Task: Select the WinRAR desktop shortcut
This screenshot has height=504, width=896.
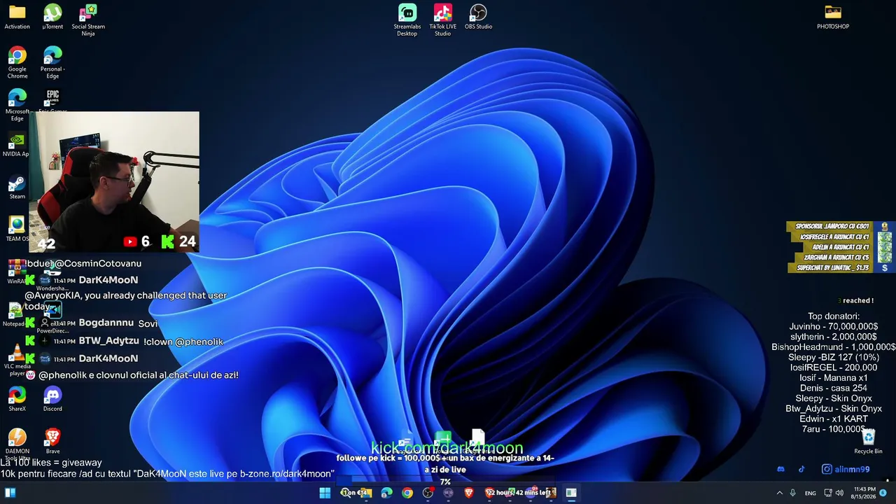Action: [x=16, y=272]
